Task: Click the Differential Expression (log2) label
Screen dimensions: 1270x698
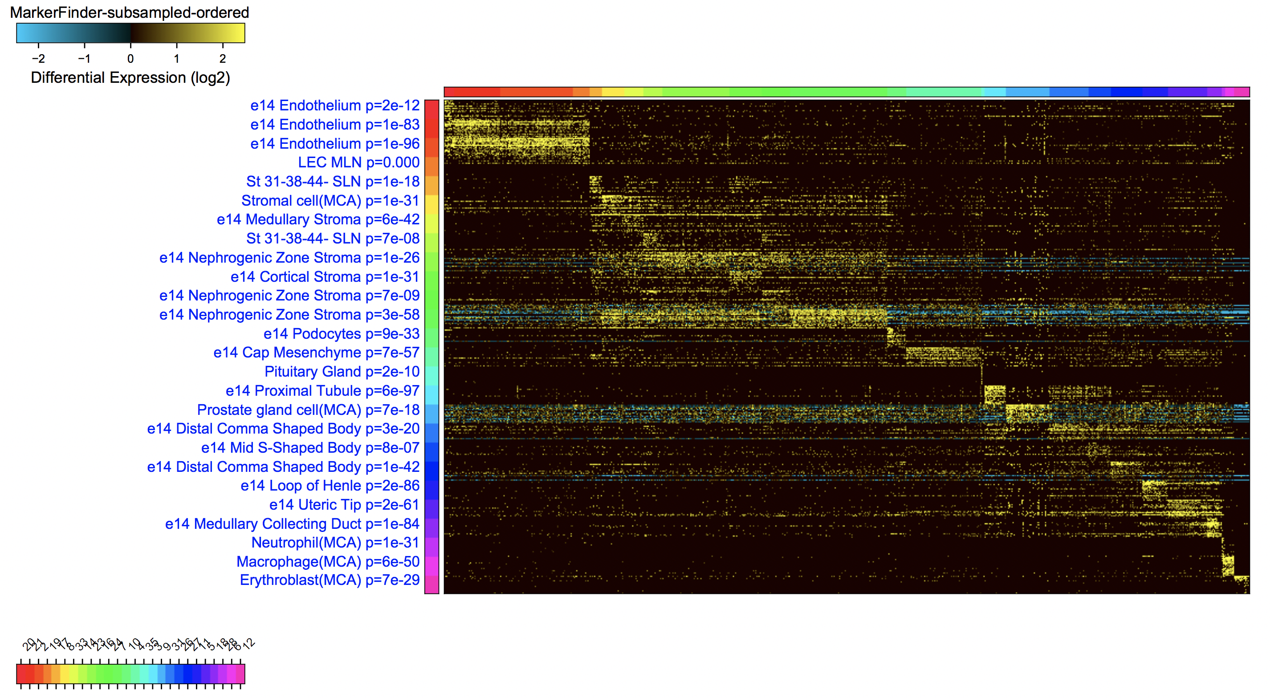Action: 130,77
